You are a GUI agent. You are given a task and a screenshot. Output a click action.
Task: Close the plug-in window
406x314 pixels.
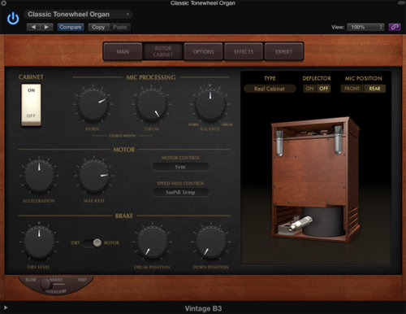pos(3,3)
